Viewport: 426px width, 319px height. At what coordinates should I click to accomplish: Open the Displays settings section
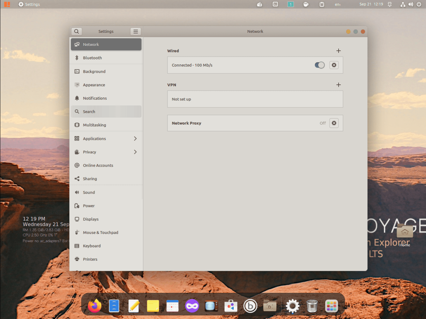point(90,219)
